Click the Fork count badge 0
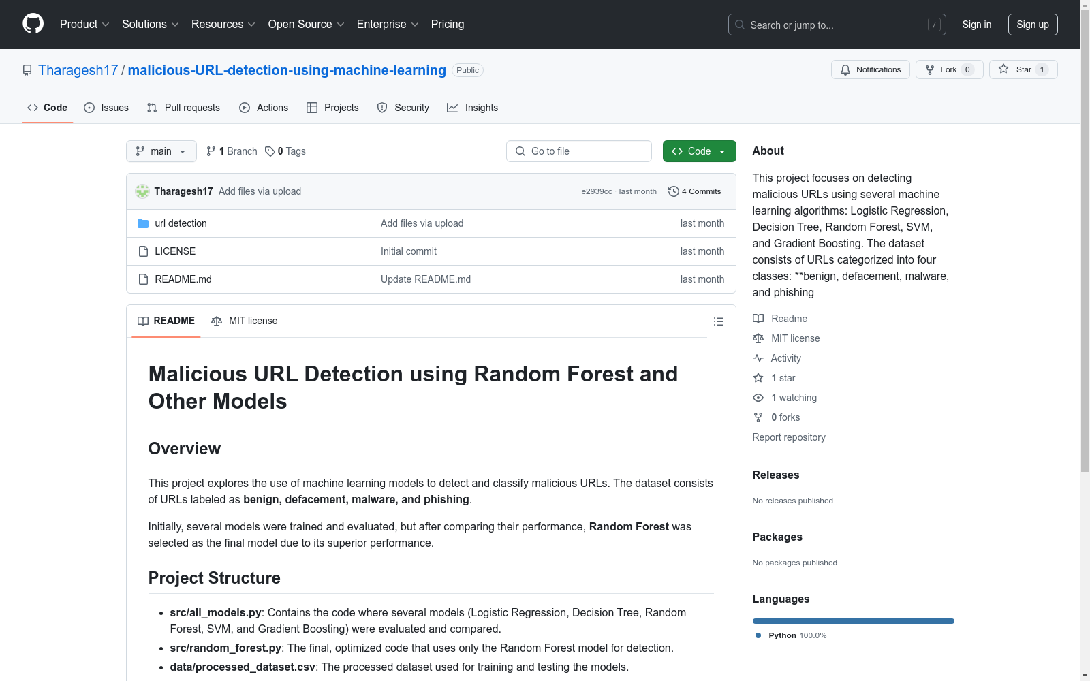 [x=967, y=69]
